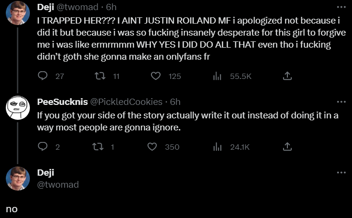
Task: Open PeeSucknis profile avatar
Action: 18,108
